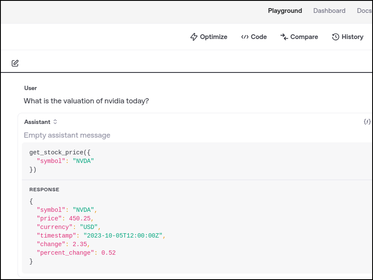This screenshot has height=280, width=373.
Task: Click the History clock icon
Action: point(336,37)
